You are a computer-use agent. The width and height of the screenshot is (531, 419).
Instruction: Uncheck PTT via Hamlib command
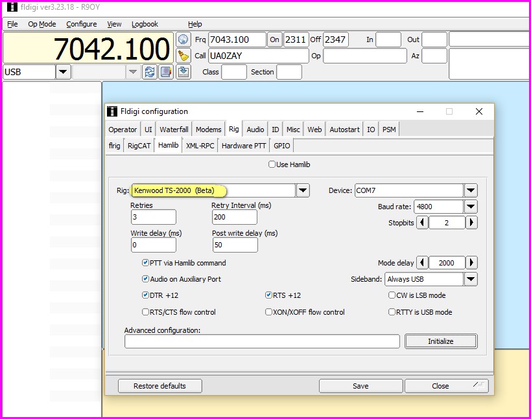pyautogui.click(x=145, y=263)
